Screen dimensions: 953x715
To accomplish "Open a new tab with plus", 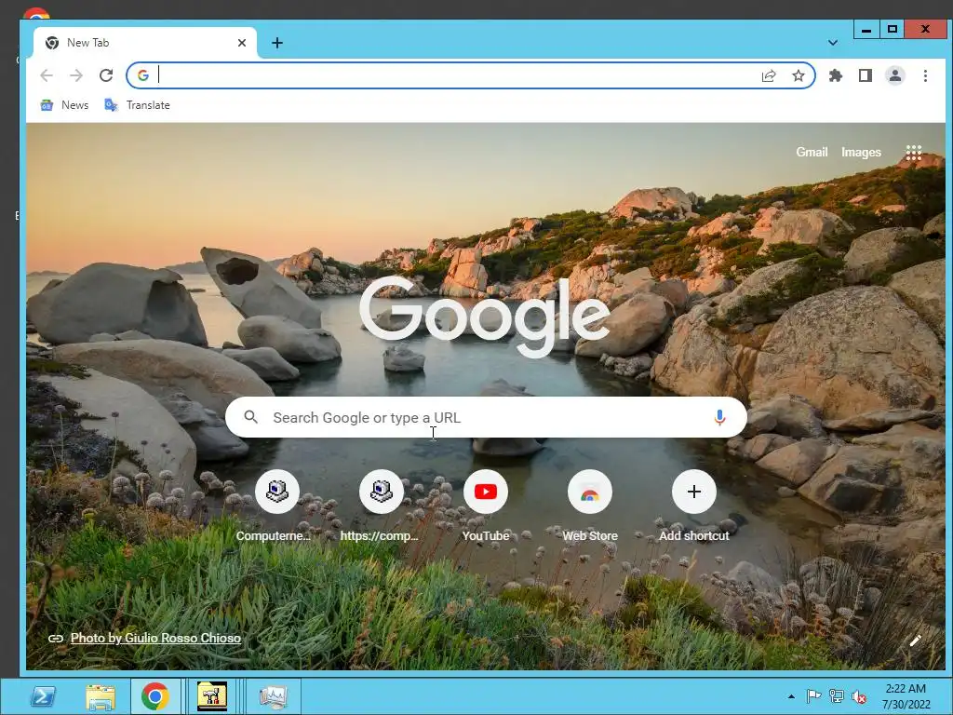I will 277,43.
